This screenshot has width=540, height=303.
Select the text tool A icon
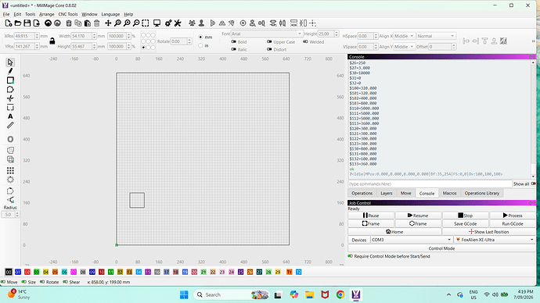(x=10, y=116)
